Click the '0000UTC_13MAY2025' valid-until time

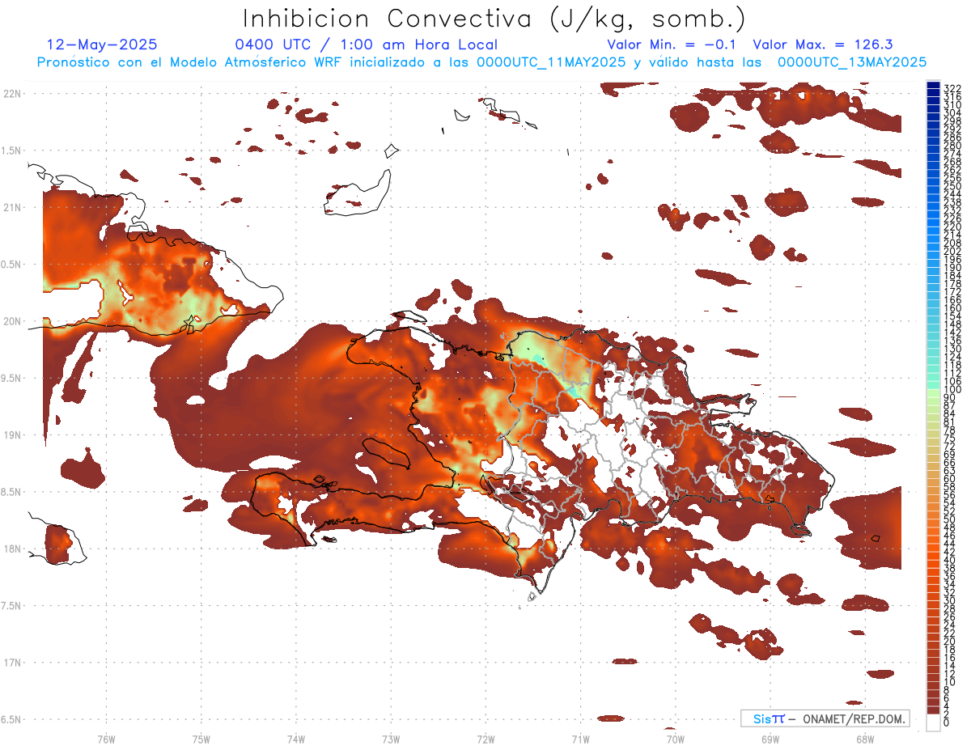pos(852,62)
